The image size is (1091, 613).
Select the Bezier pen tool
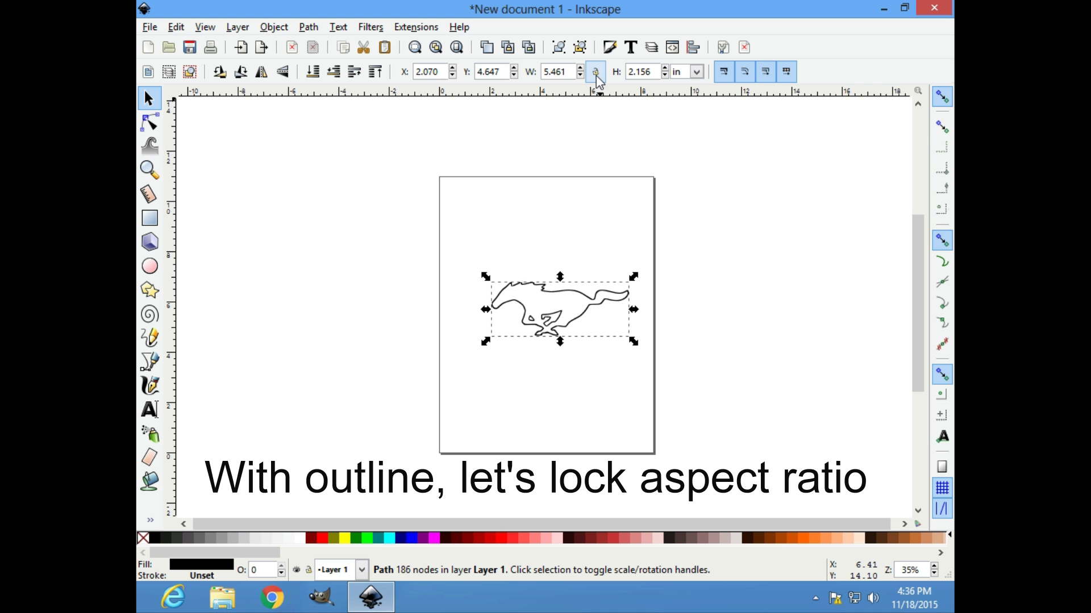point(149,362)
